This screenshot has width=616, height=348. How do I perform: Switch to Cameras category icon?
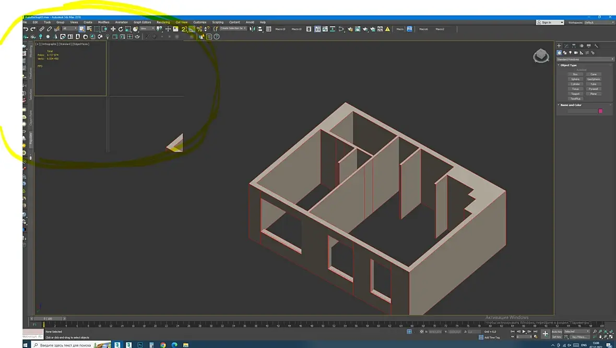[x=576, y=53]
